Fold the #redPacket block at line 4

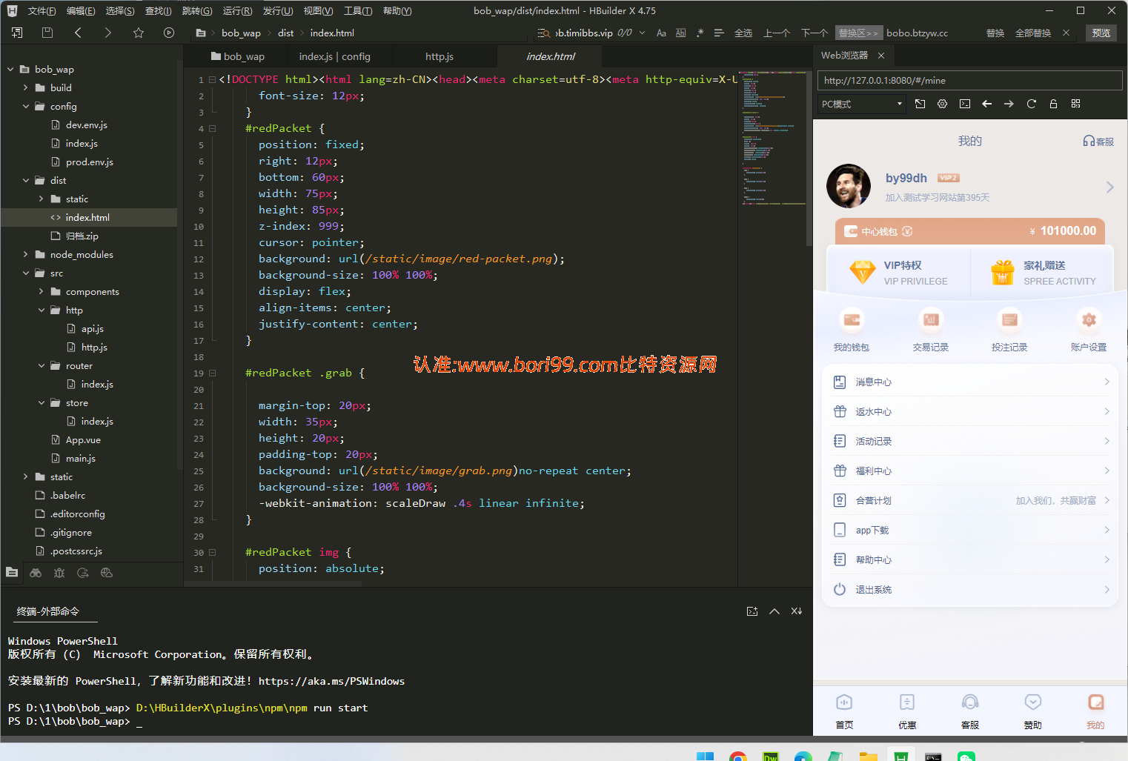click(213, 128)
